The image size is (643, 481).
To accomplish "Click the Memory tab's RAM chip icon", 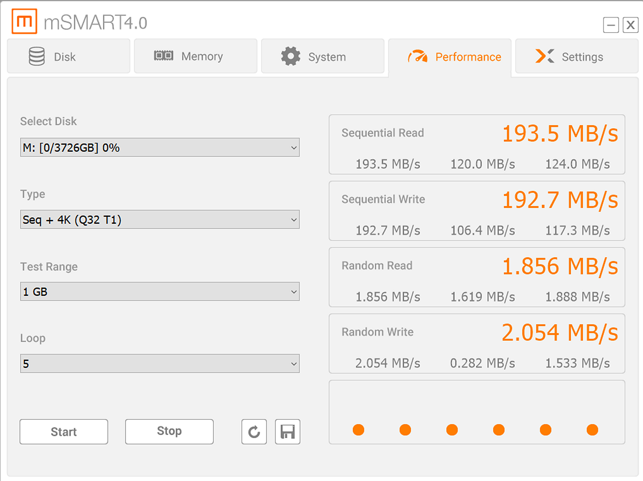I will pos(164,55).
